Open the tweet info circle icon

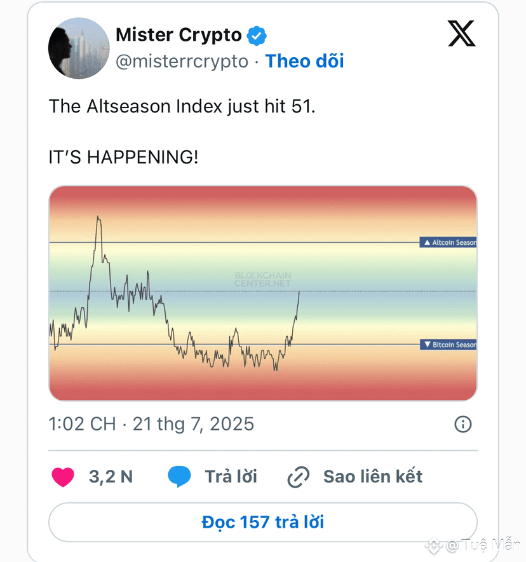463,425
